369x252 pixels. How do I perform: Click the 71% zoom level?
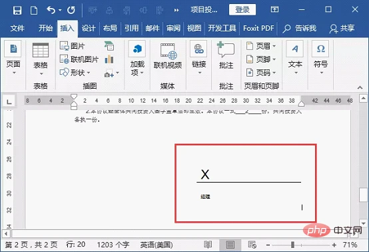pyautogui.click(x=350, y=245)
